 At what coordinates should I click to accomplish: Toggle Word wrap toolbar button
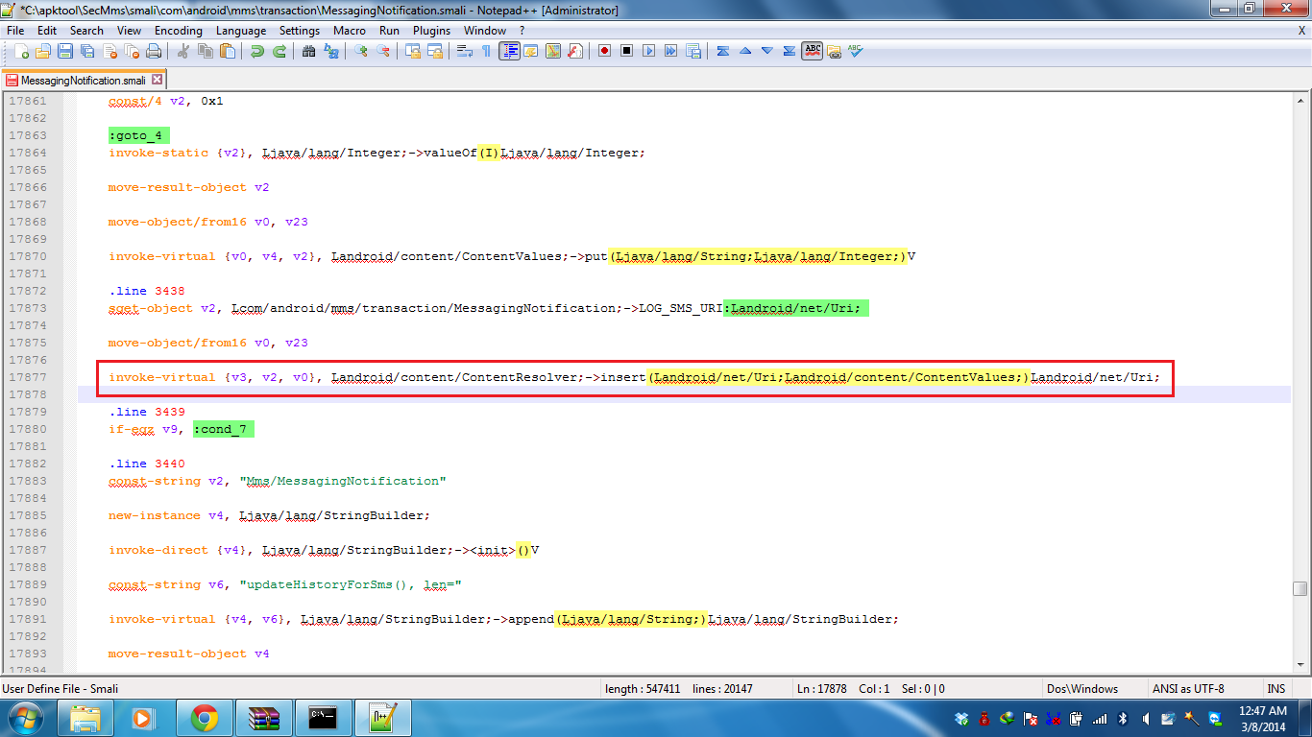click(465, 51)
